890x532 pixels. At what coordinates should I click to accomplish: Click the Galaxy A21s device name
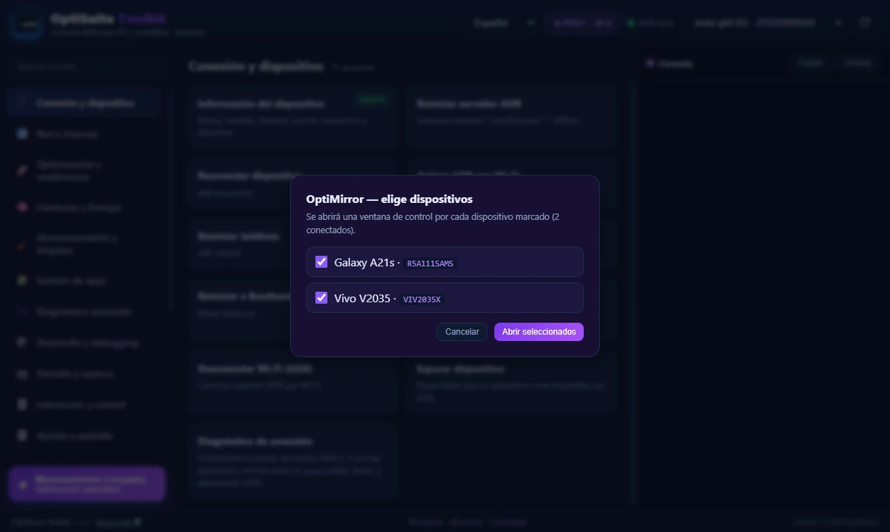[x=364, y=262]
